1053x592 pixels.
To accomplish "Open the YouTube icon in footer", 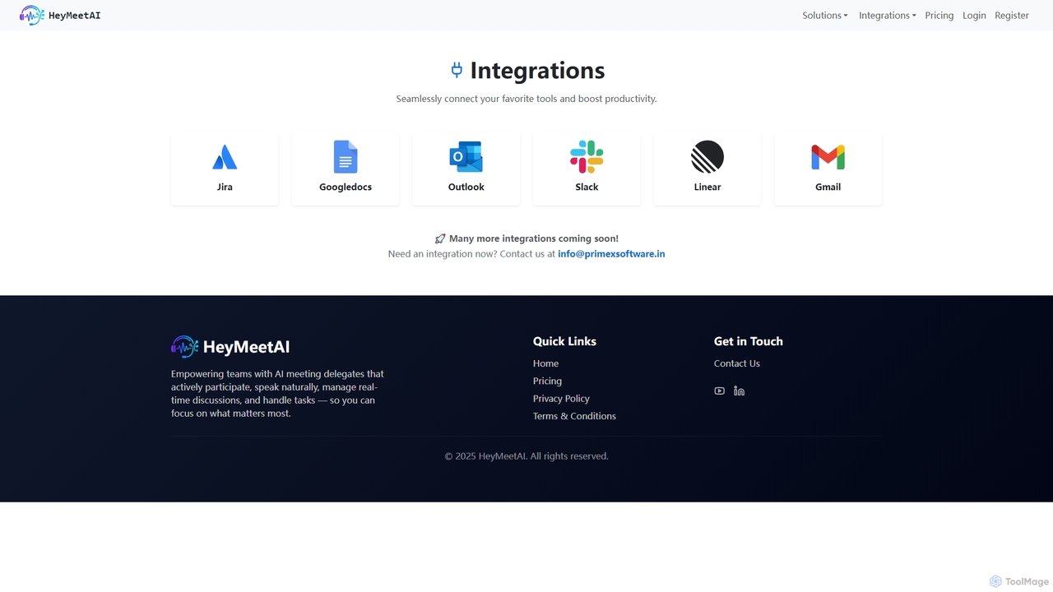I will click(x=720, y=391).
